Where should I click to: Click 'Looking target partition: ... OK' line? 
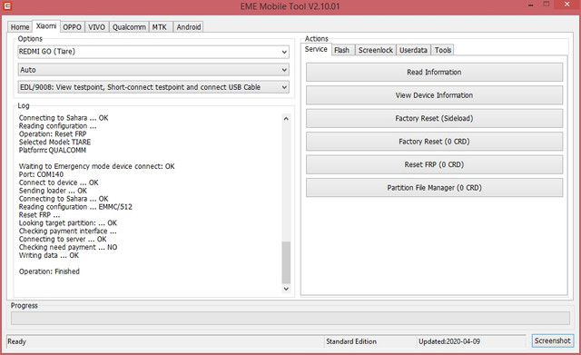tap(68, 223)
